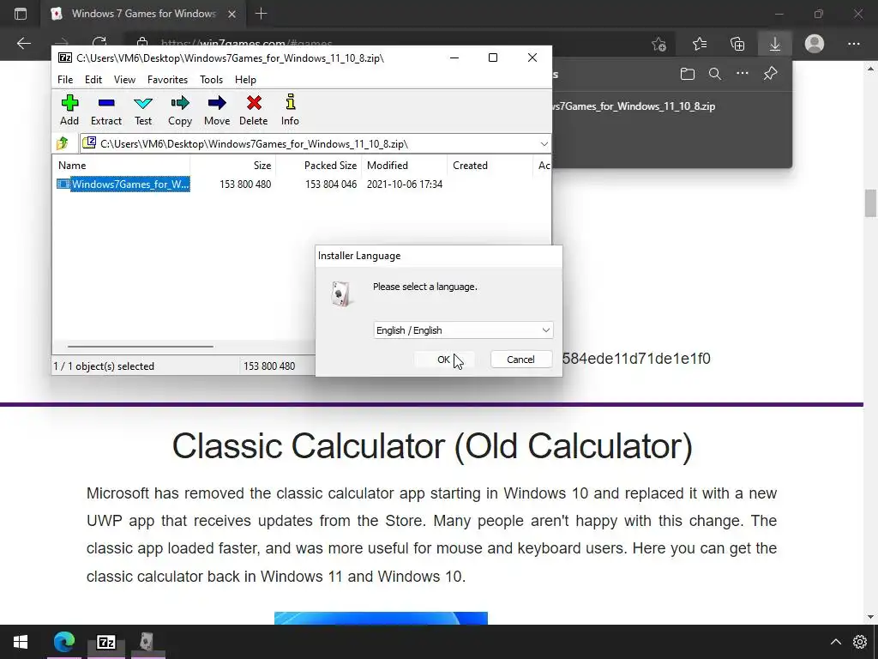Screen dimensions: 878x659
Task: Open Edge Settings and more menu
Action: coord(853,44)
